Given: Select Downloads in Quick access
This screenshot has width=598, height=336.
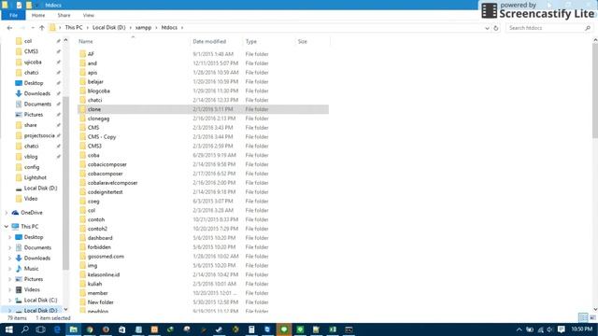Looking at the screenshot, I should tap(36, 93).
